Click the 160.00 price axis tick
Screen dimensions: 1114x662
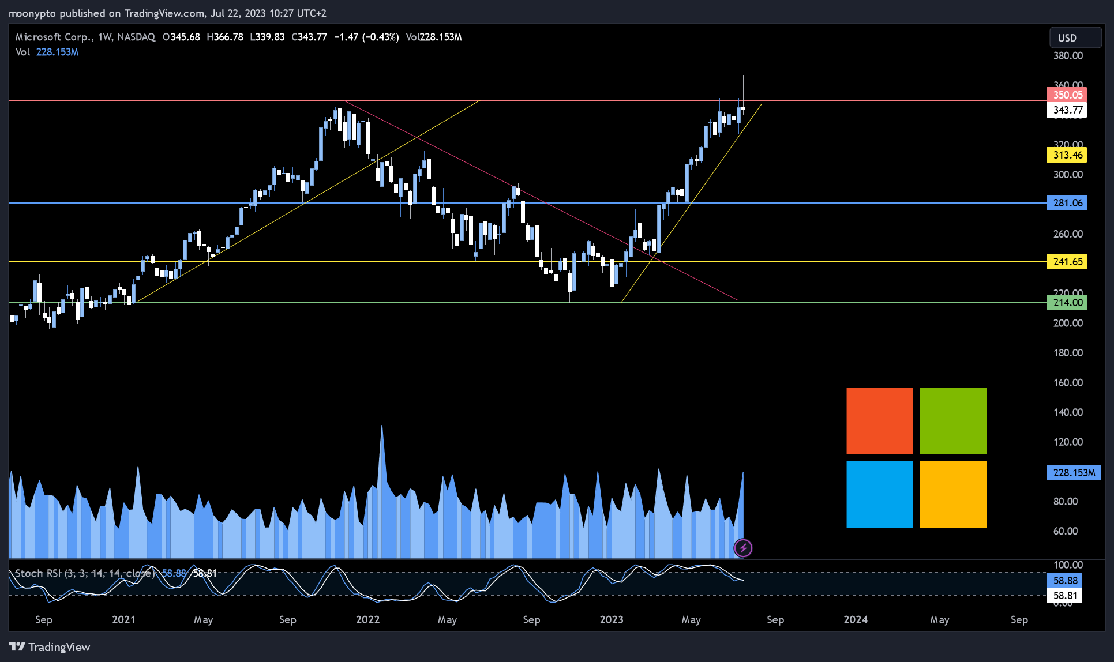(x=1068, y=382)
